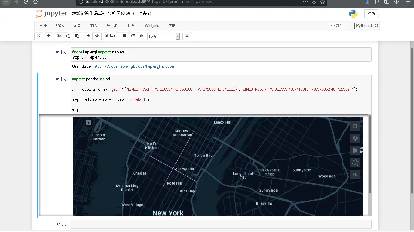Click the Long Island City map label
The height and width of the screenshot is (232, 414).
tap(243, 176)
